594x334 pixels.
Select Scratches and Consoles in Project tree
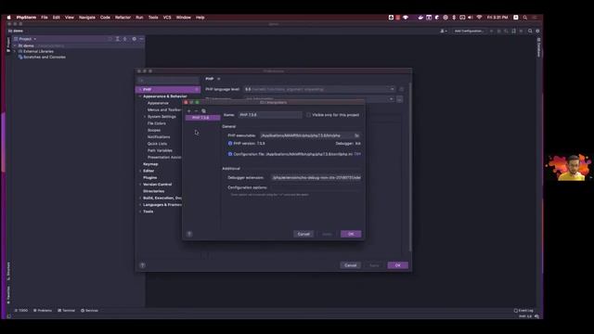point(45,58)
